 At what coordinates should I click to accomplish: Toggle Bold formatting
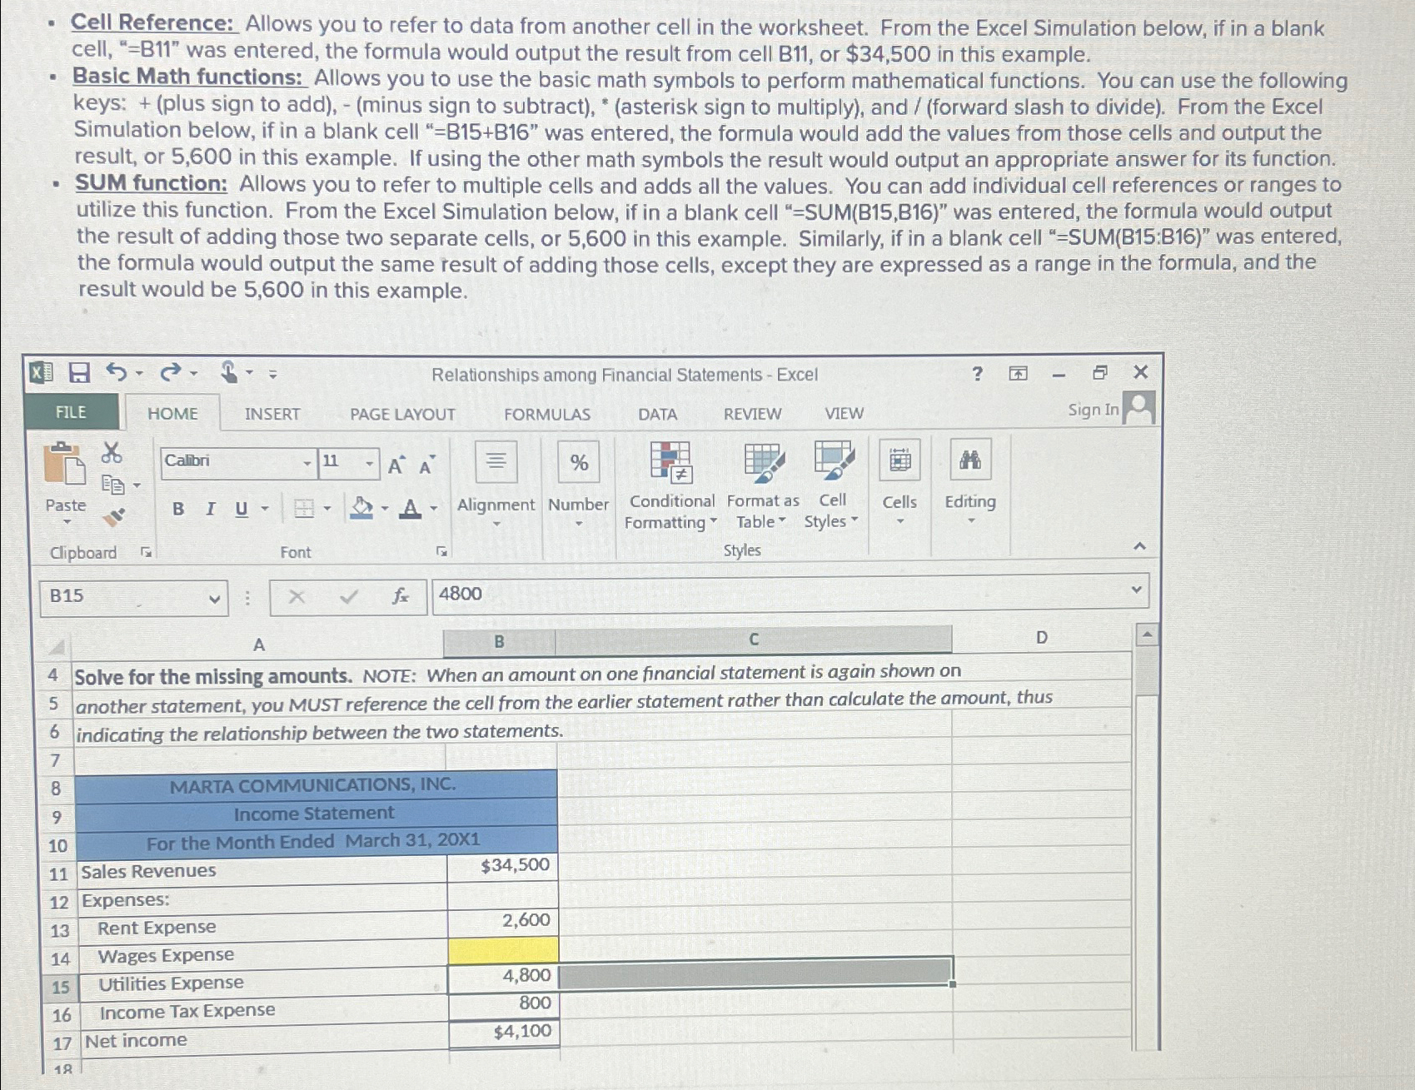tap(178, 508)
